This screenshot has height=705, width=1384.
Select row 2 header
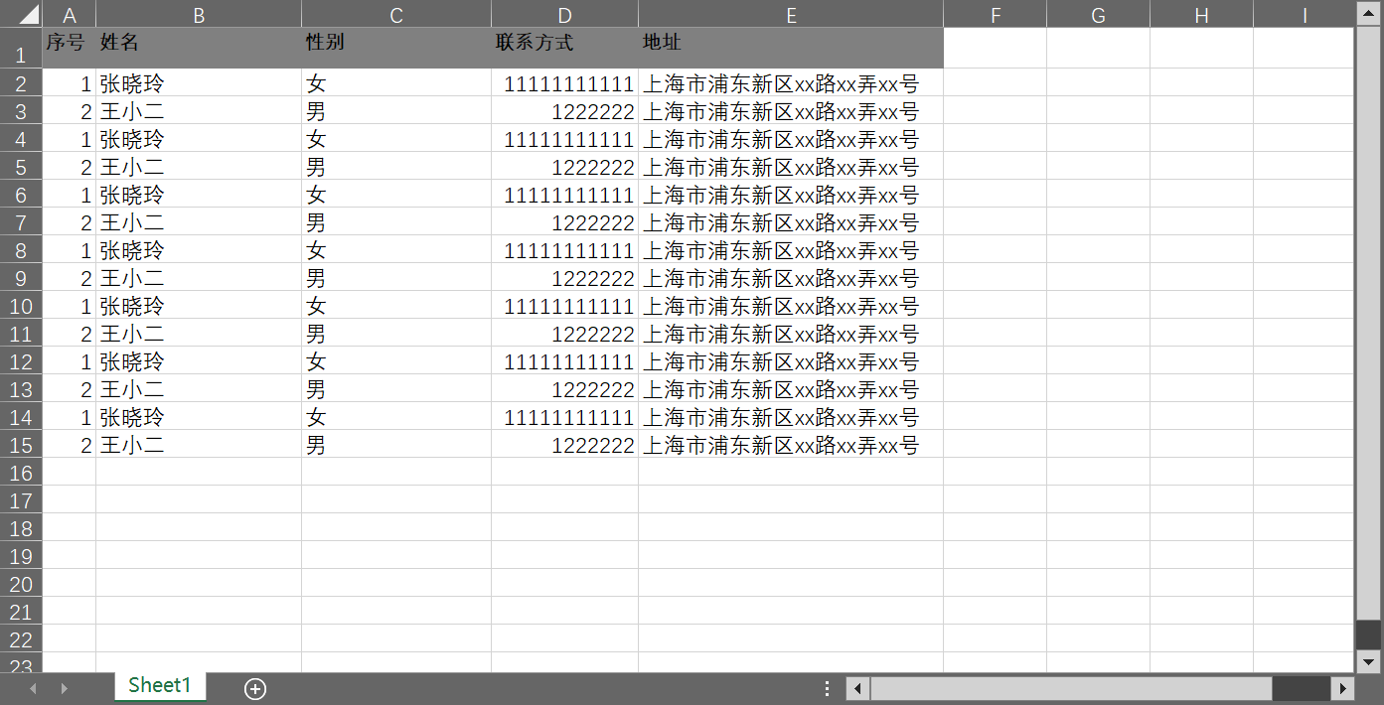point(21,82)
